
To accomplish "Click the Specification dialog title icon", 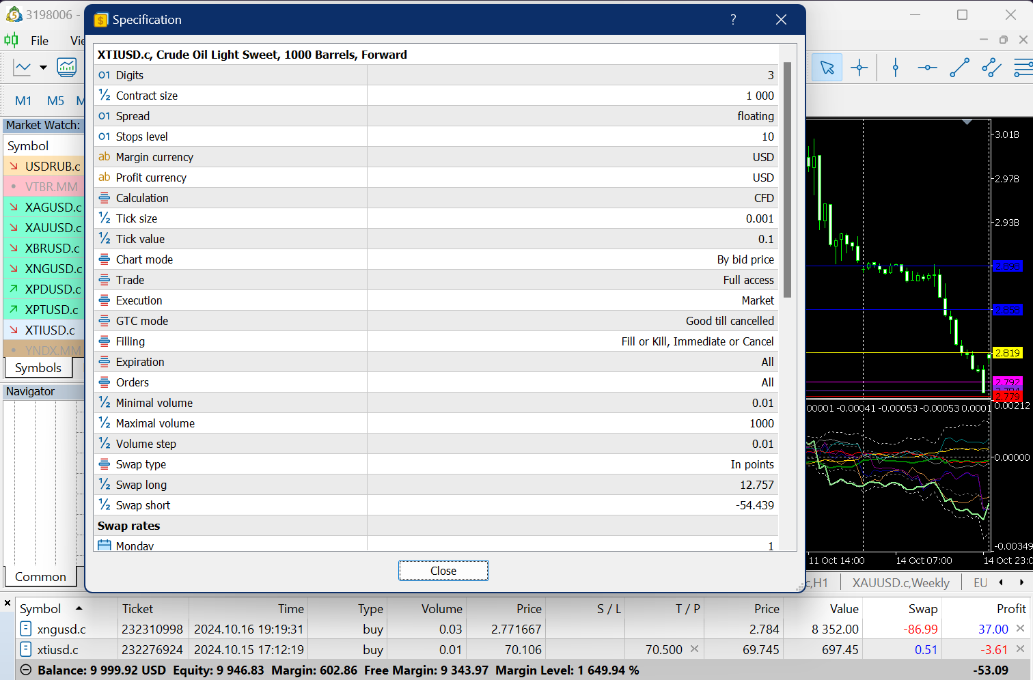I will tap(101, 20).
